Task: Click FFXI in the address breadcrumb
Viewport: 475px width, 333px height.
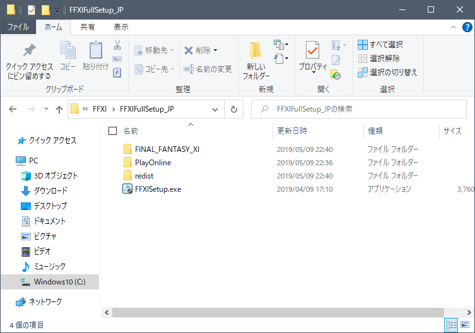Action: point(100,109)
